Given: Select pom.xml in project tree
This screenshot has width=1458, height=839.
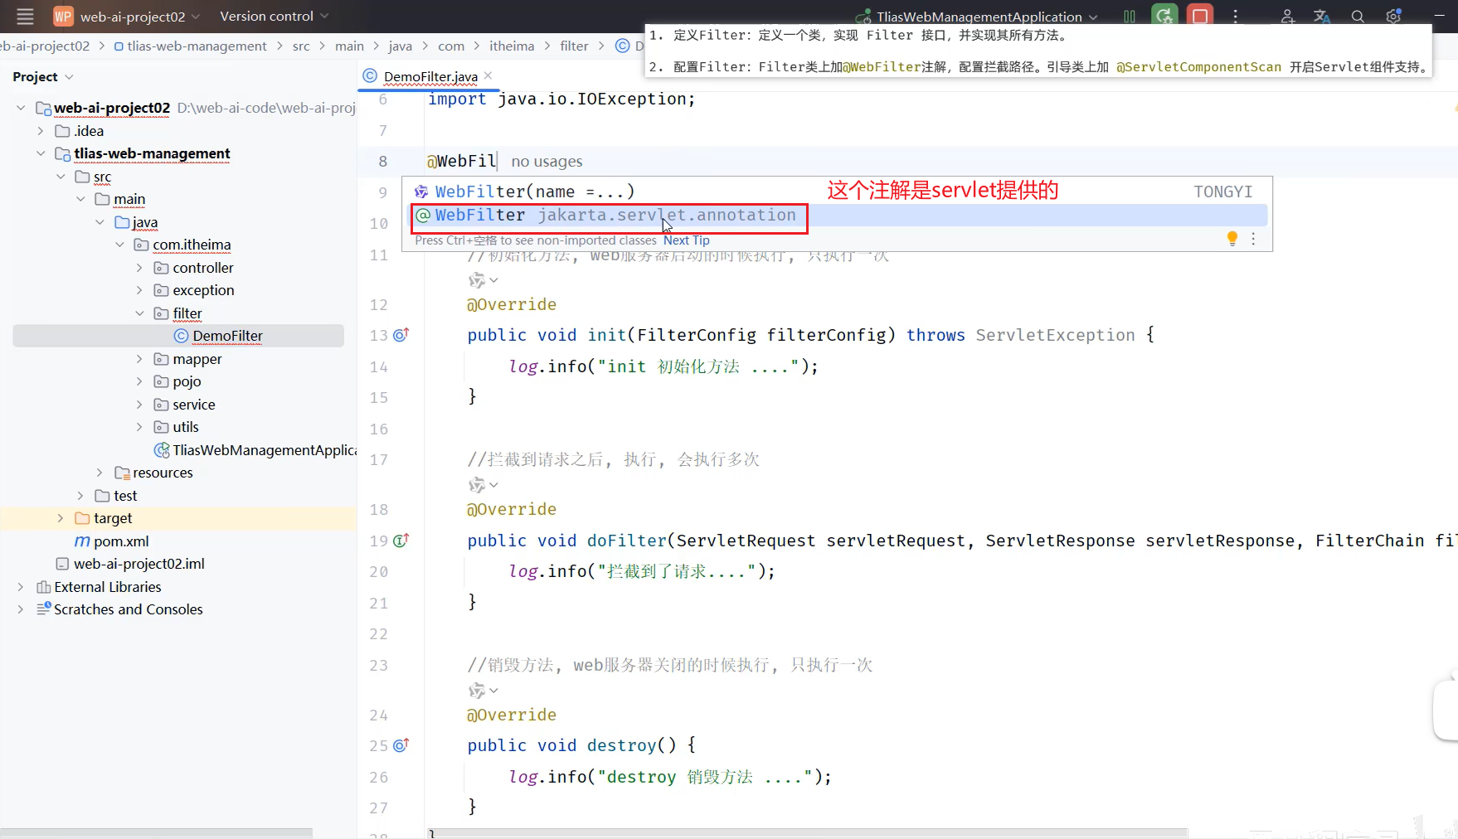Looking at the screenshot, I should (x=121, y=541).
